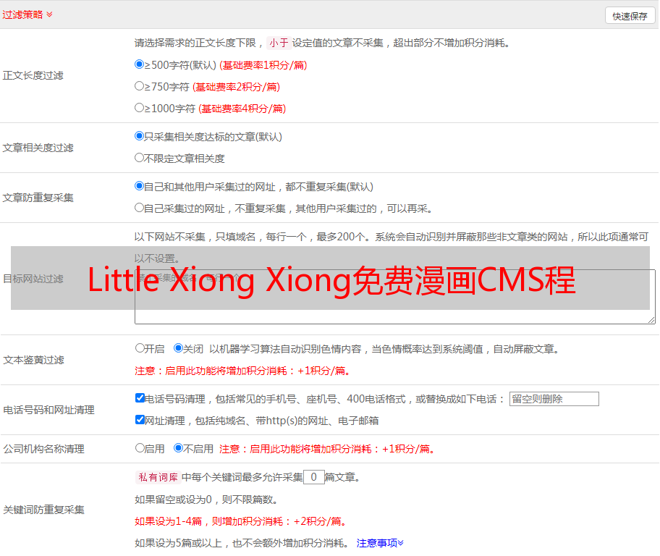Choose 只采集相关度达标的文章(默认) radio
The width and height of the screenshot is (660, 556).
[x=140, y=136]
